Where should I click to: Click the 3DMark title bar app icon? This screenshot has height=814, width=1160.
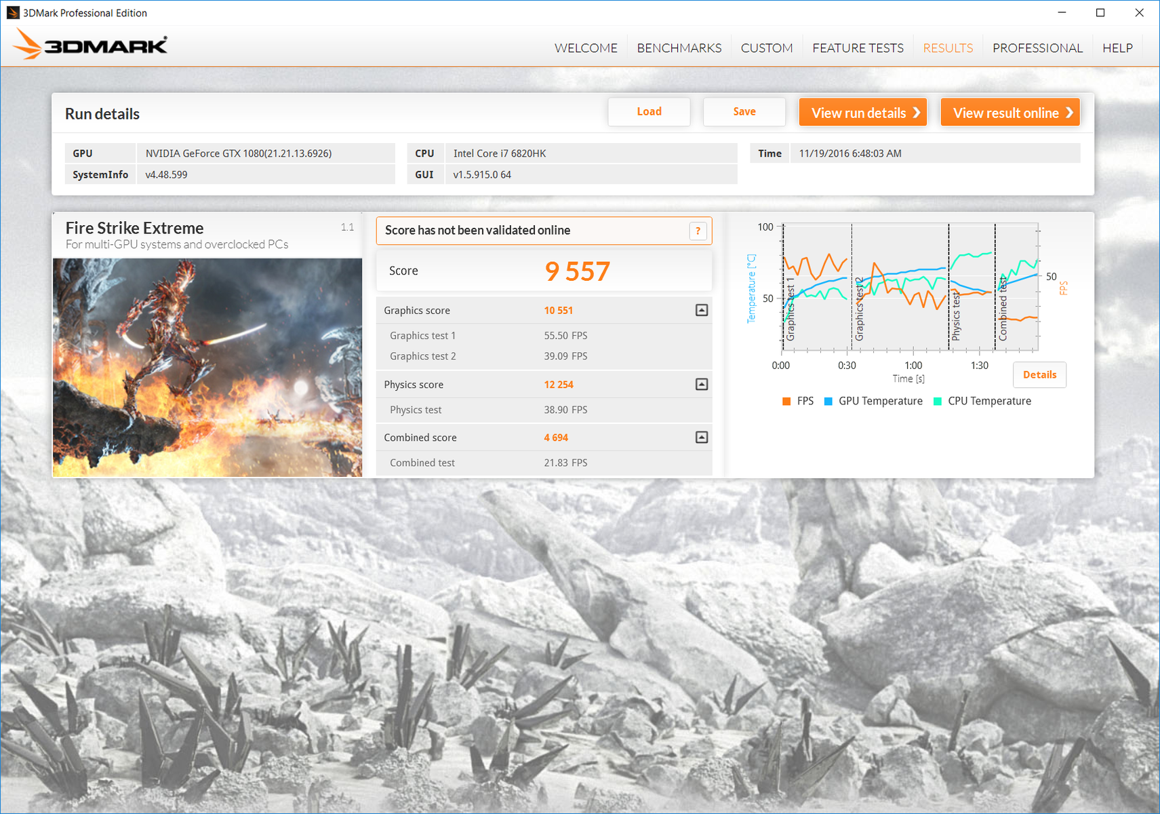(12, 13)
